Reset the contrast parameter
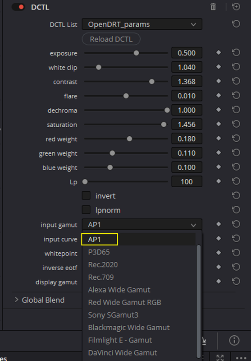The height and width of the screenshot is (361, 251). 236,81
